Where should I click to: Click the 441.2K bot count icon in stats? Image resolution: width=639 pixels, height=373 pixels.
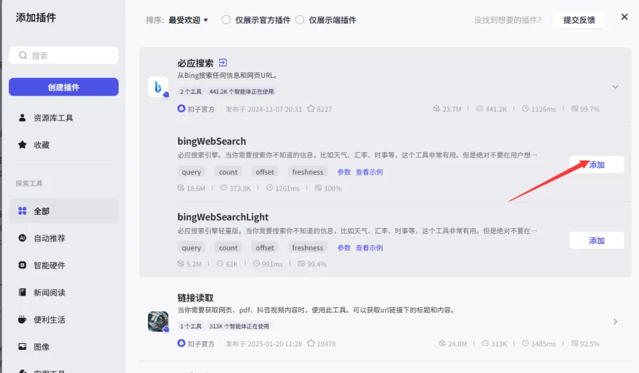tap(480, 108)
